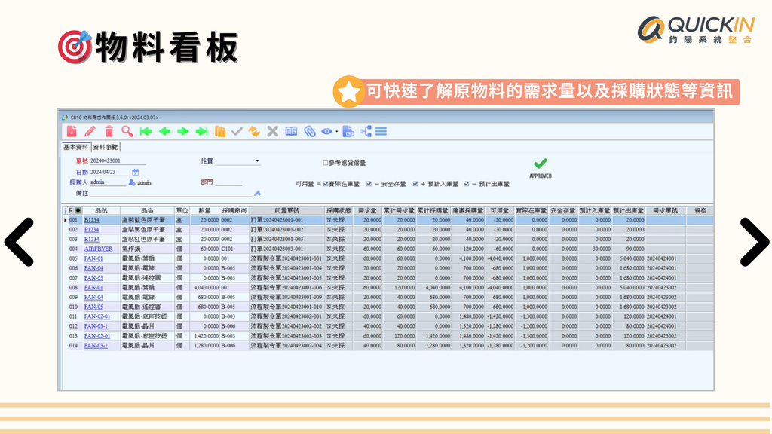Viewport: 772px width, 434px height.
Task: Click the blue open book icon
Action: (x=291, y=131)
